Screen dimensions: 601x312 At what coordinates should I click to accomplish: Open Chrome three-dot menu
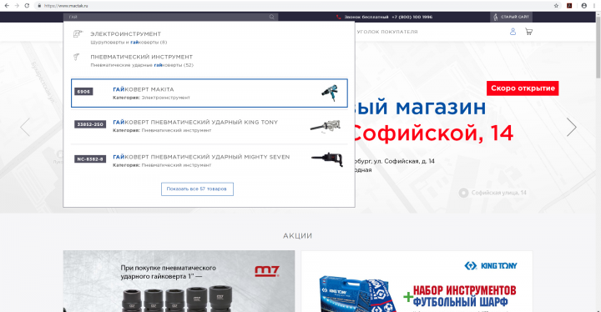594,6
